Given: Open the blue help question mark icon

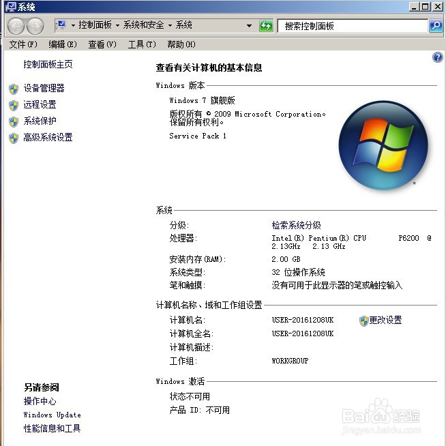Looking at the screenshot, I should coord(437,57).
